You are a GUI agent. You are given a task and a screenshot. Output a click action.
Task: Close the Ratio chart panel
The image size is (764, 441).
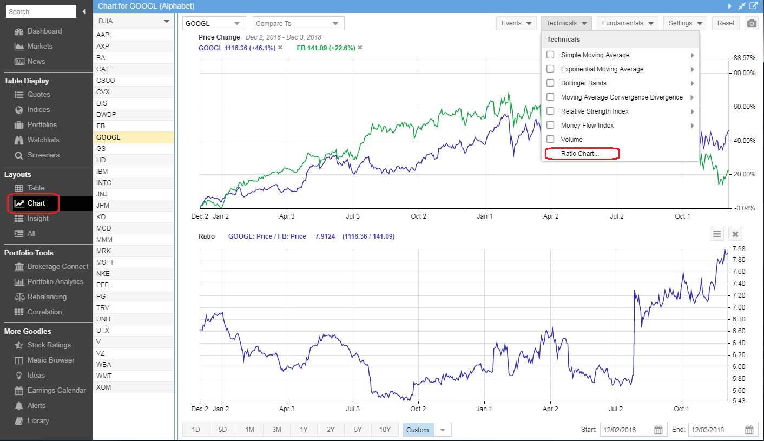735,234
